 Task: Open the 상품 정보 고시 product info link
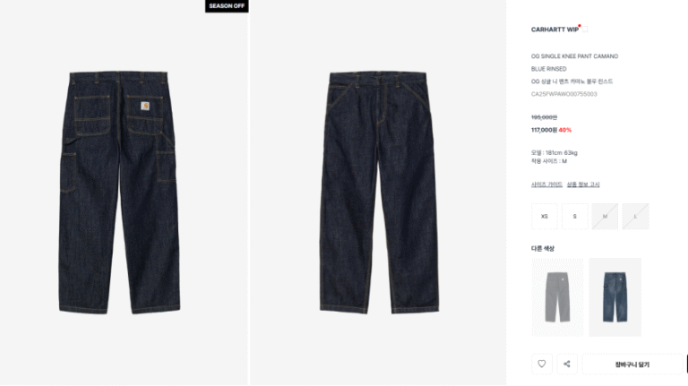[x=583, y=184]
